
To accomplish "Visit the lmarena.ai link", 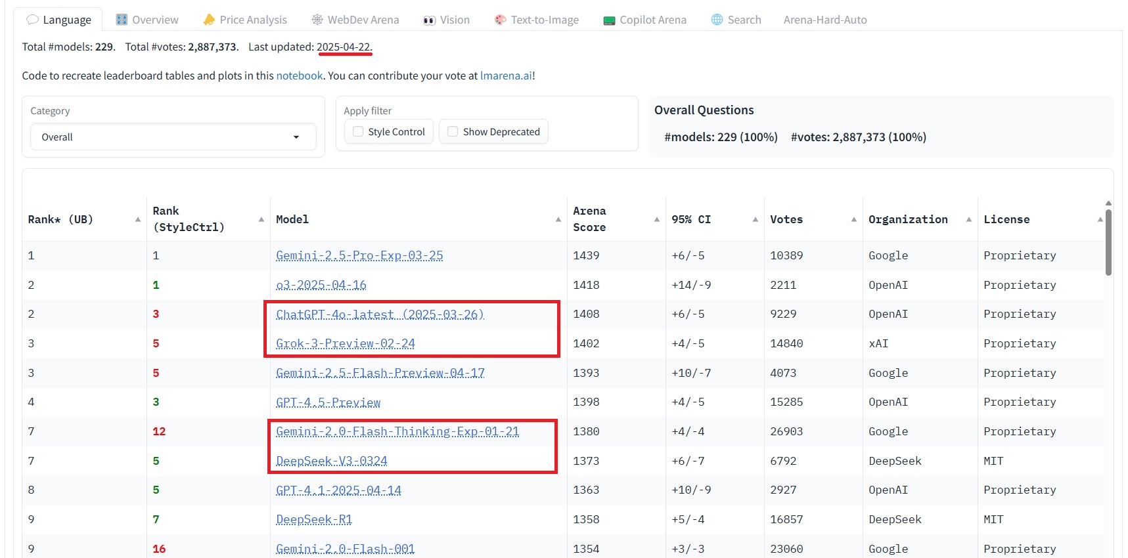I will (x=507, y=75).
